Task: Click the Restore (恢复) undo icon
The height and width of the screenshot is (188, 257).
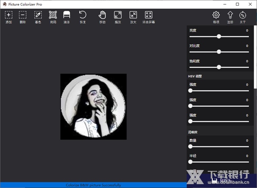Action: (83, 15)
